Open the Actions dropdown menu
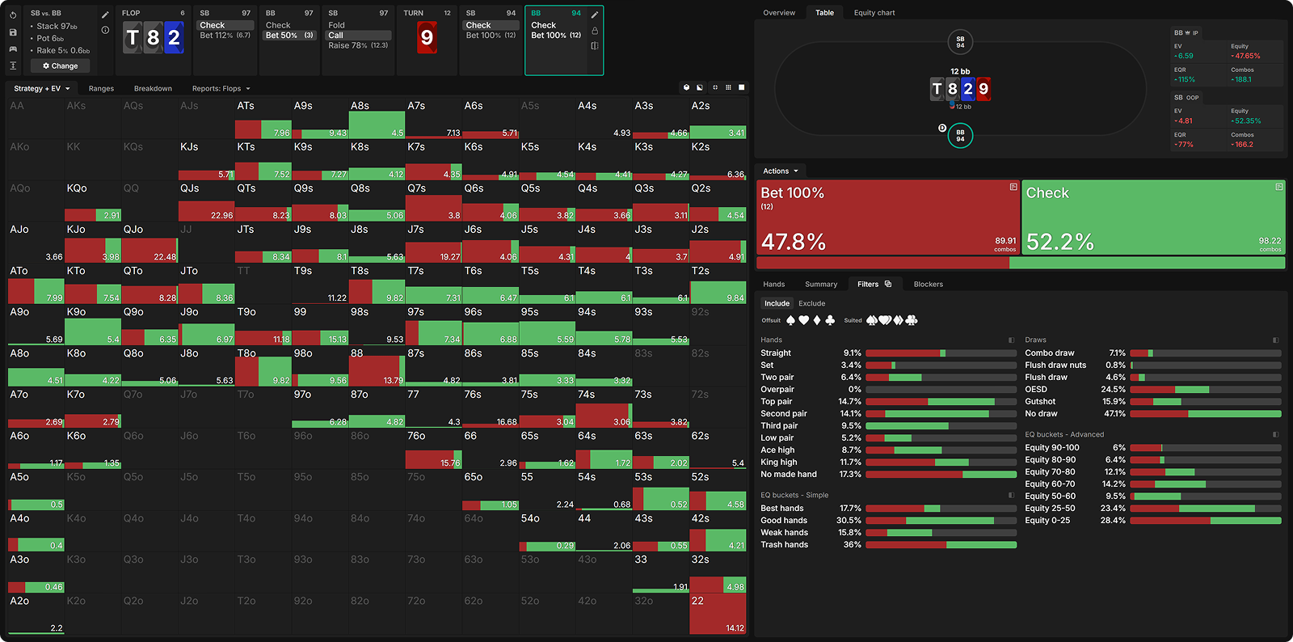This screenshot has width=1293, height=642. point(780,171)
